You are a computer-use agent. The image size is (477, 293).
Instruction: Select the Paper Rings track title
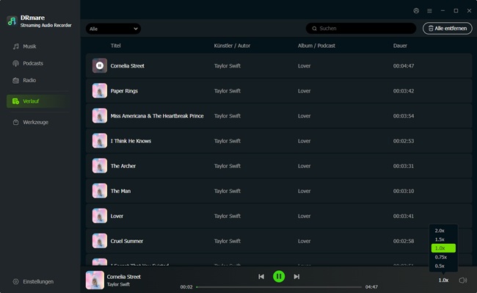pos(124,91)
